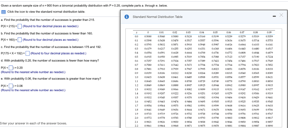The image size is (288, 128).
Task: Click the P(175 < X < 192) answer box
Action: pos(28,53)
